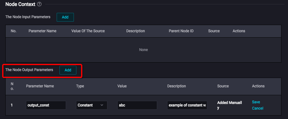
Task: Edit the example of constant description field
Action: (x=187, y=105)
